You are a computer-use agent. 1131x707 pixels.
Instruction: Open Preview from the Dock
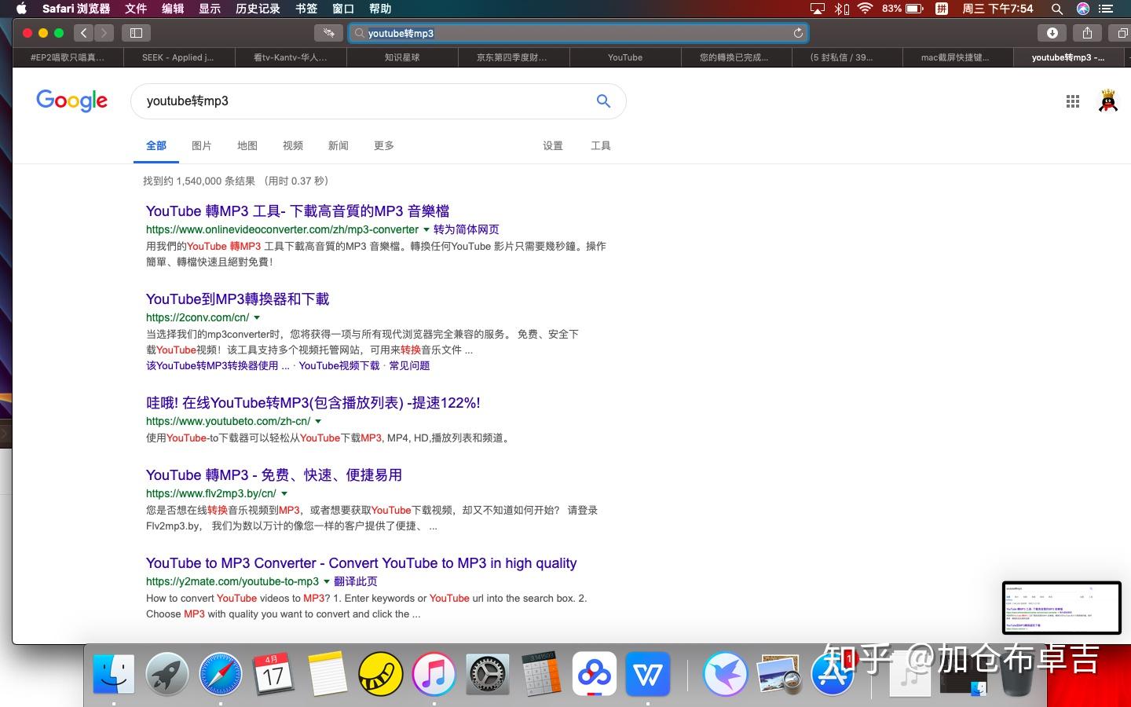click(779, 674)
